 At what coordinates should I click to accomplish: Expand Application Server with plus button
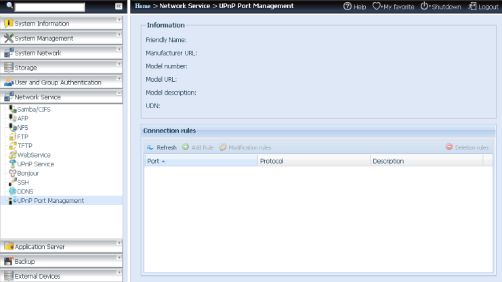[119, 243]
